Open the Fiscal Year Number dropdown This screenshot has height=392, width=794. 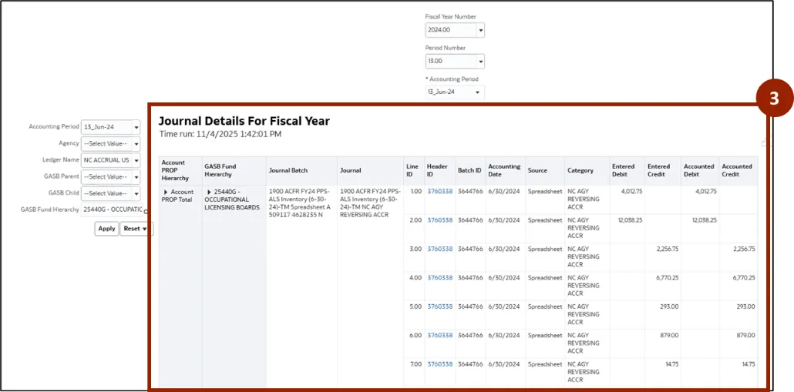tap(480, 31)
